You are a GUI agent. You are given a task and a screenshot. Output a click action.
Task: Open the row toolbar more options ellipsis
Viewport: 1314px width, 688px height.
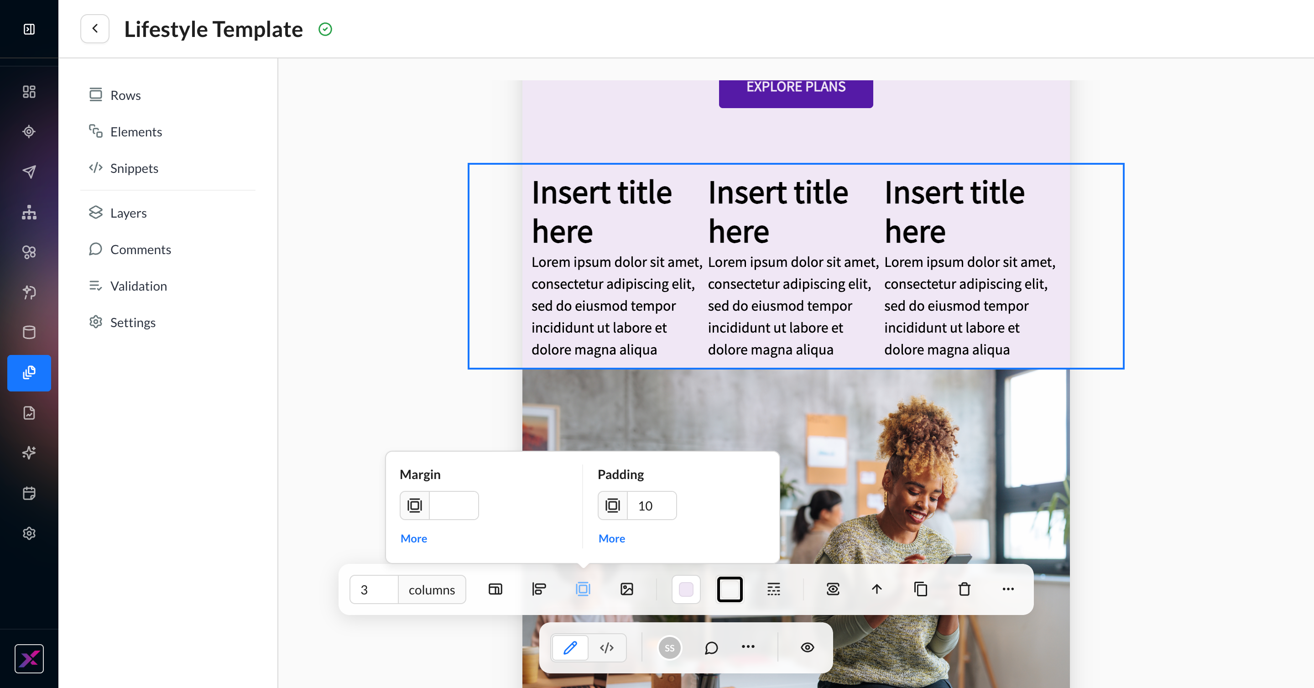[1008, 589]
